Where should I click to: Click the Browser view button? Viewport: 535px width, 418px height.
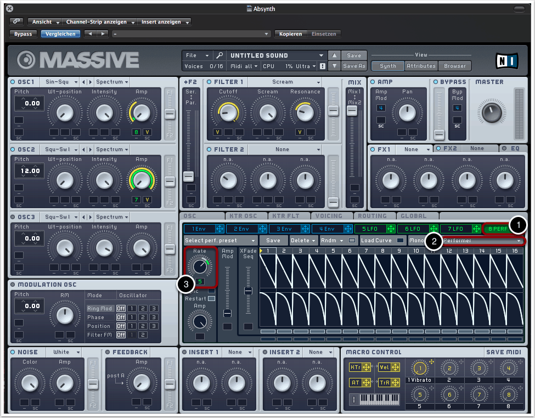(455, 66)
